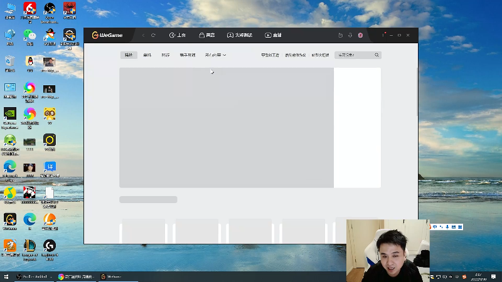The width and height of the screenshot is (502, 282).
Task: Open the orange globe browser desktop icon
Action: click(50, 222)
